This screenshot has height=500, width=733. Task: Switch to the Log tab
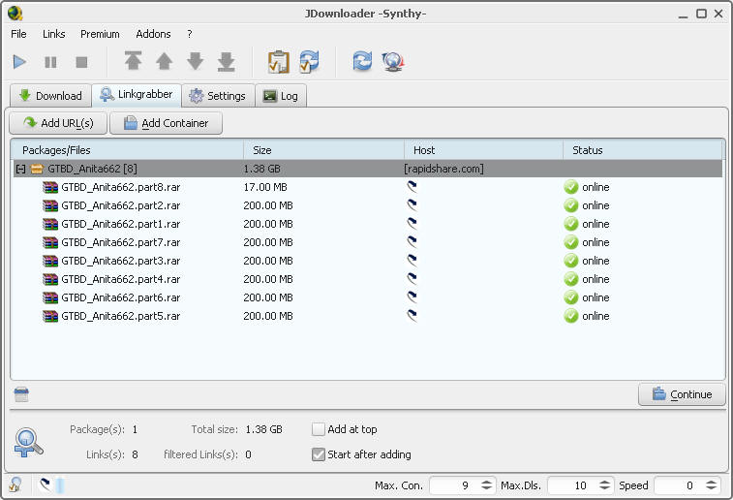pyautogui.click(x=281, y=96)
